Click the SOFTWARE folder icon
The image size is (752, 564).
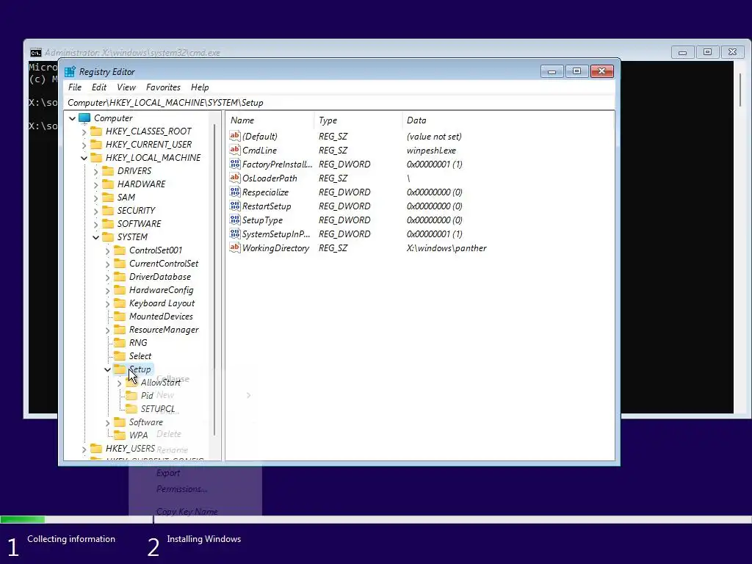click(109, 224)
